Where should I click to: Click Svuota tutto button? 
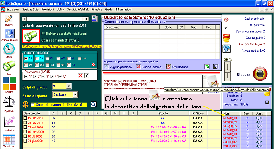tap(177, 67)
